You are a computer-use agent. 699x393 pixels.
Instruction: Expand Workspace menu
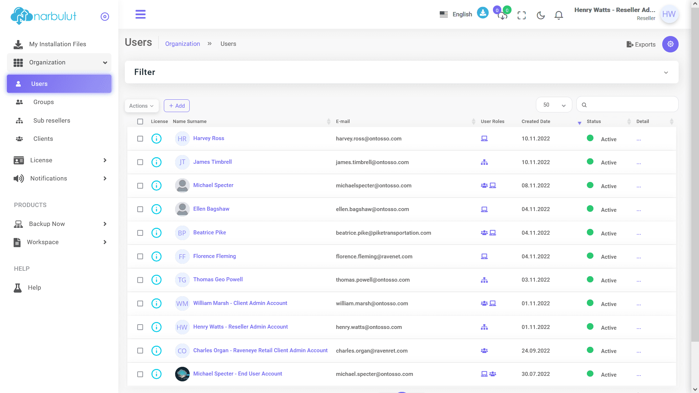pyautogui.click(x=59, y=242)
